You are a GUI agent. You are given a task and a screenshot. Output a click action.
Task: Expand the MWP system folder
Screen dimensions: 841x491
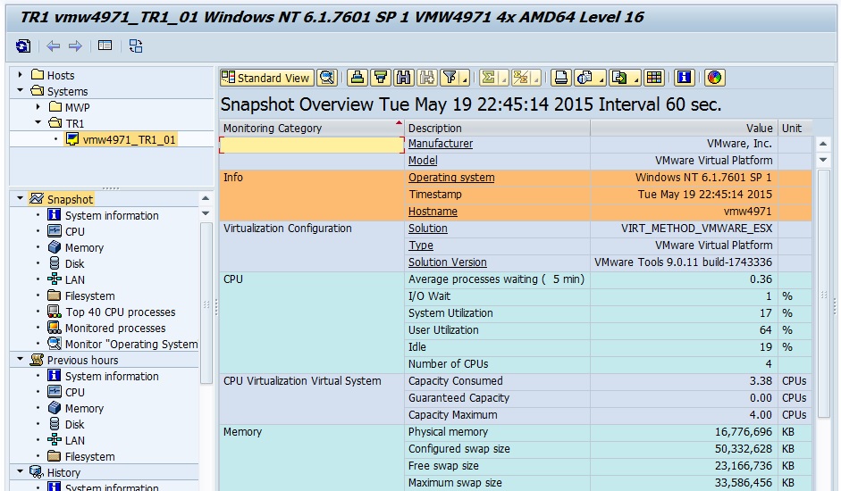pos(38,107)
